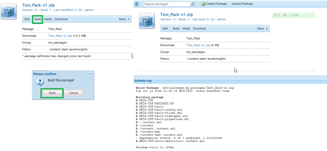
Task: Click the package cube icon beside Version v1
Action: (x=147, y=21)
